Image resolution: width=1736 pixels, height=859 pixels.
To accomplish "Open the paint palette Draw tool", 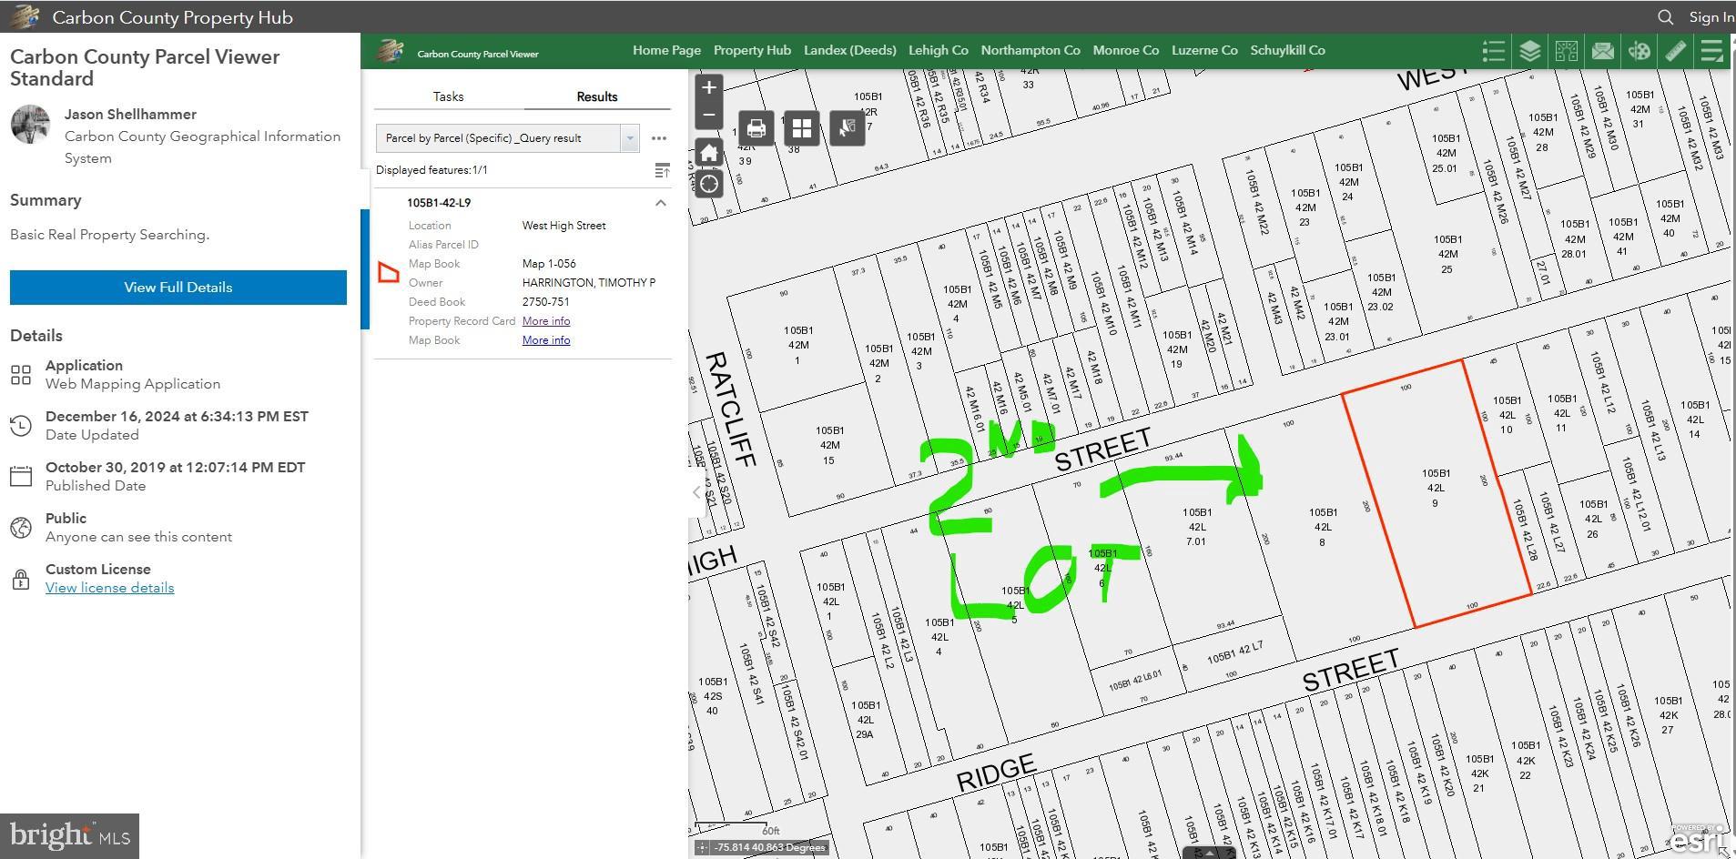I will pos(1639,51).
